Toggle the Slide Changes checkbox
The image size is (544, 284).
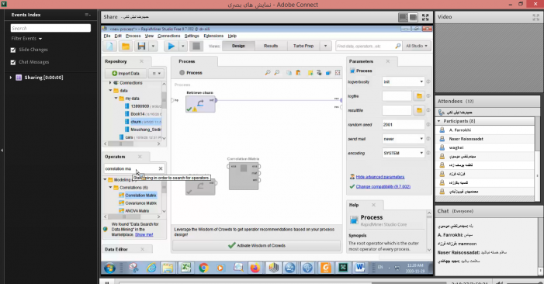[x=13, y=50]
